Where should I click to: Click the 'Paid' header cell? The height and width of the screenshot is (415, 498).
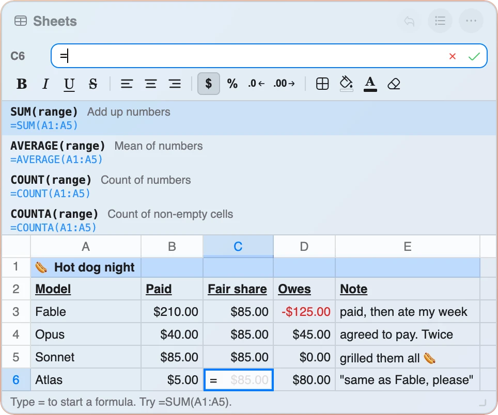172,289
